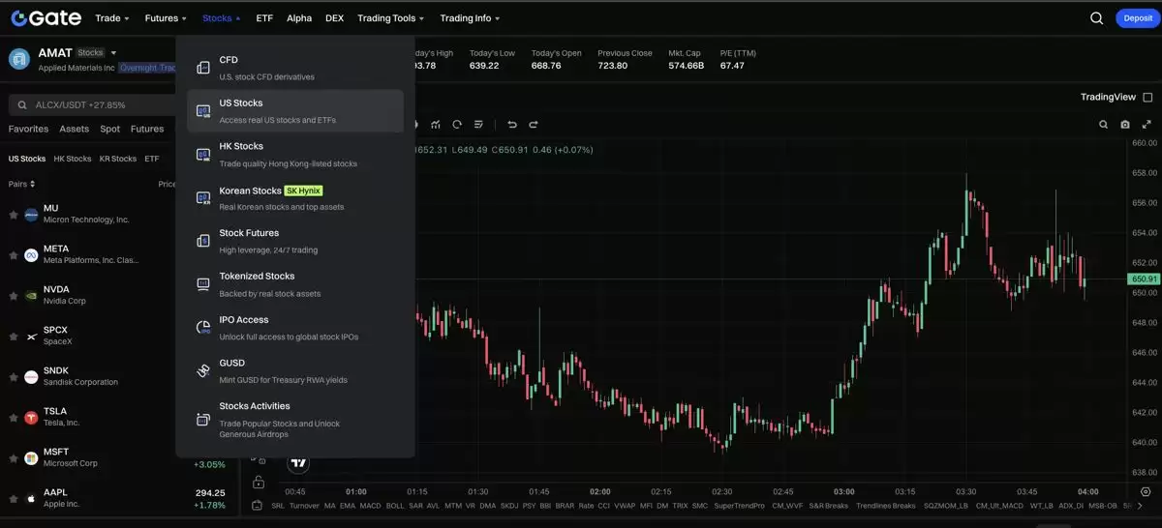Click the Korean Stocks menu icon

click(203, 198)
